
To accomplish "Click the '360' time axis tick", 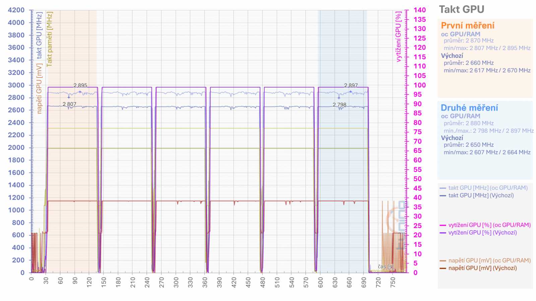I will coord(205,282).
